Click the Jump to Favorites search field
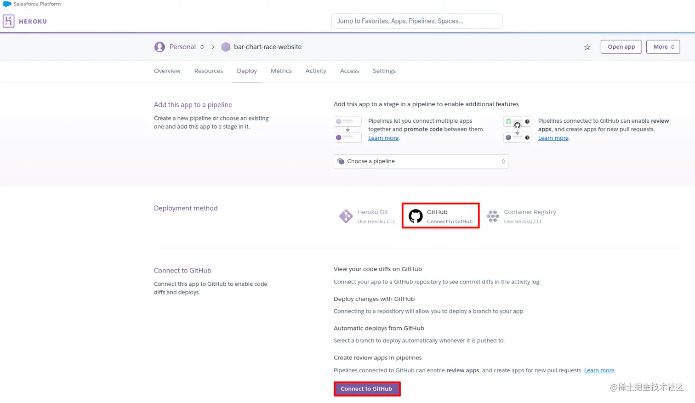The width and height of the screenshot is (695, 403). click(x=416, y=21)
